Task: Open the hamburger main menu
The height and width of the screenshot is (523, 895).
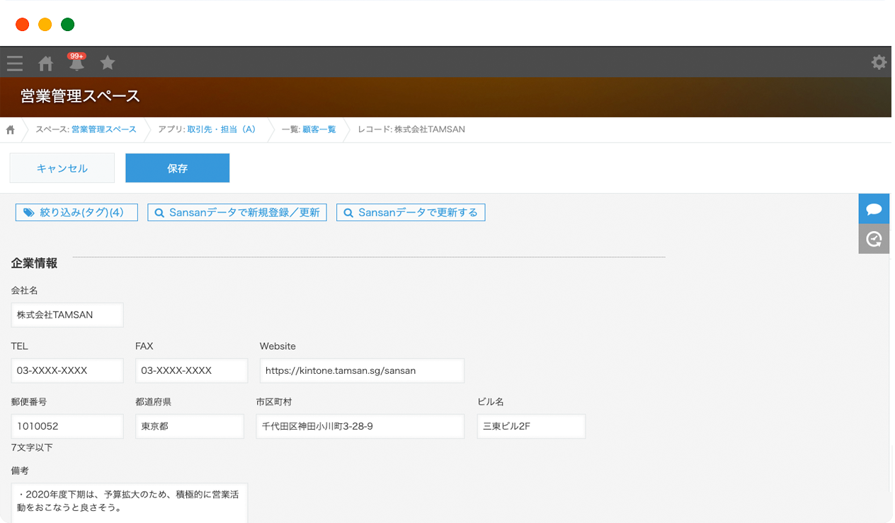Action: point(15,64)
